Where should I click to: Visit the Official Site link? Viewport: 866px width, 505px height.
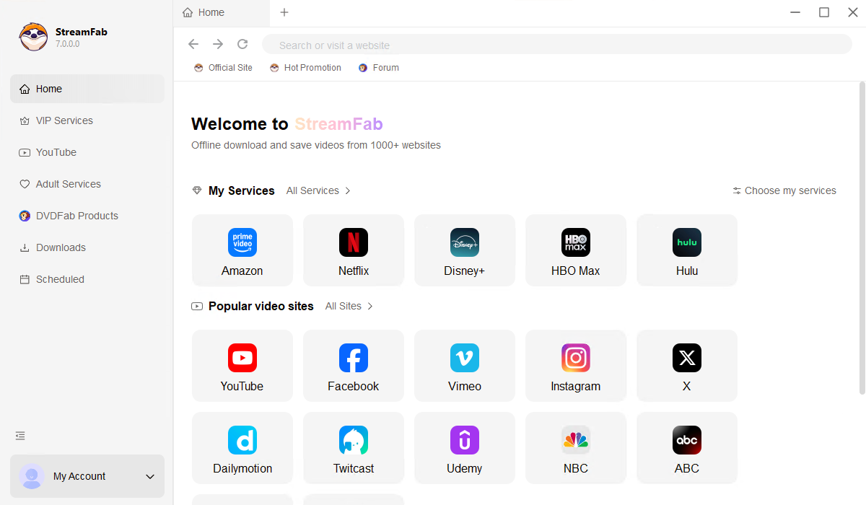click(222, 67)
